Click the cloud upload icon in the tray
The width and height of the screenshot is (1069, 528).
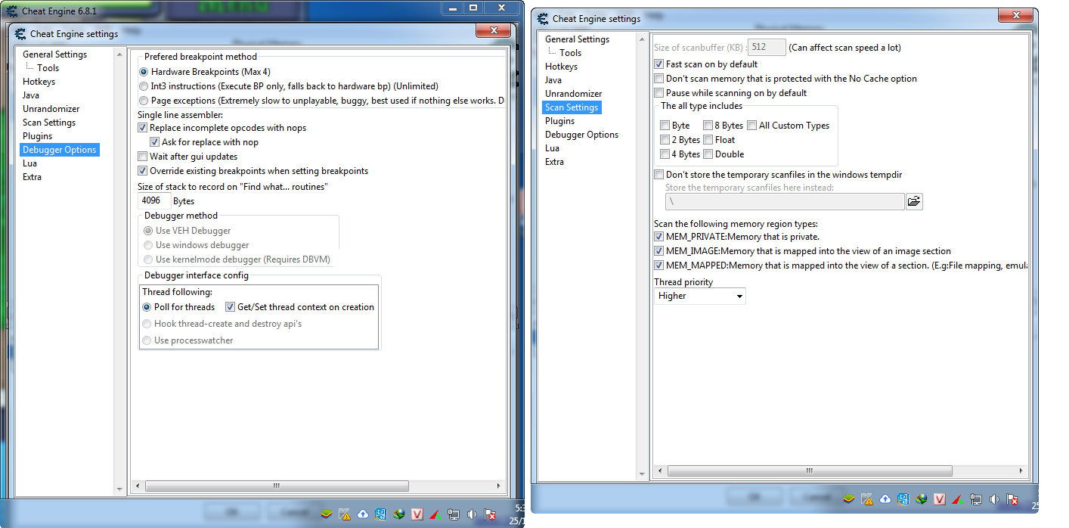tap(885, 499)
